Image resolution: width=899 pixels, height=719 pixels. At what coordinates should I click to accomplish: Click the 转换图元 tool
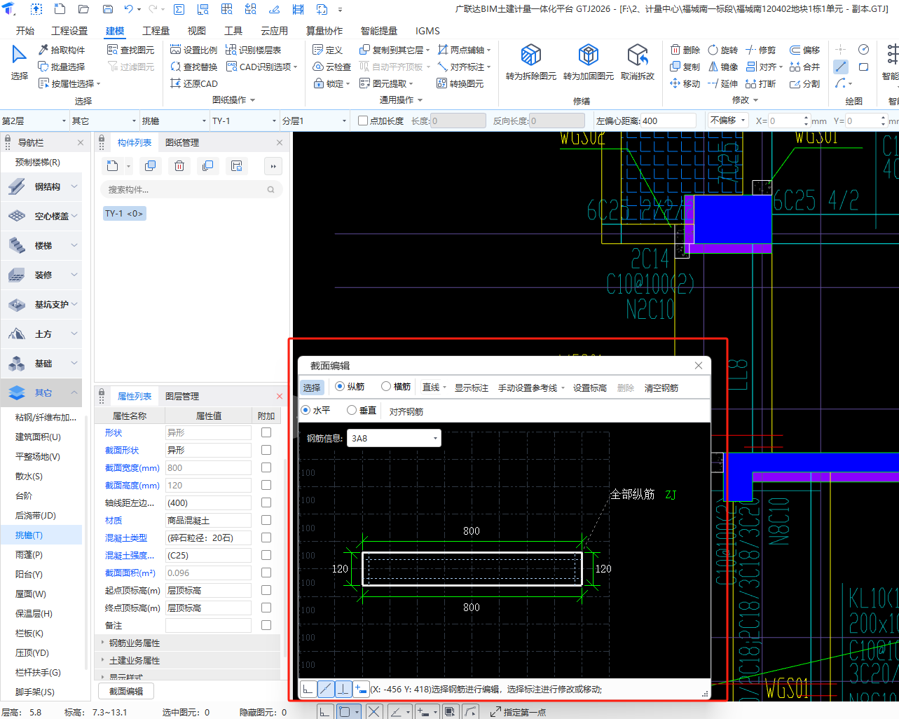[x=460, y=83]
